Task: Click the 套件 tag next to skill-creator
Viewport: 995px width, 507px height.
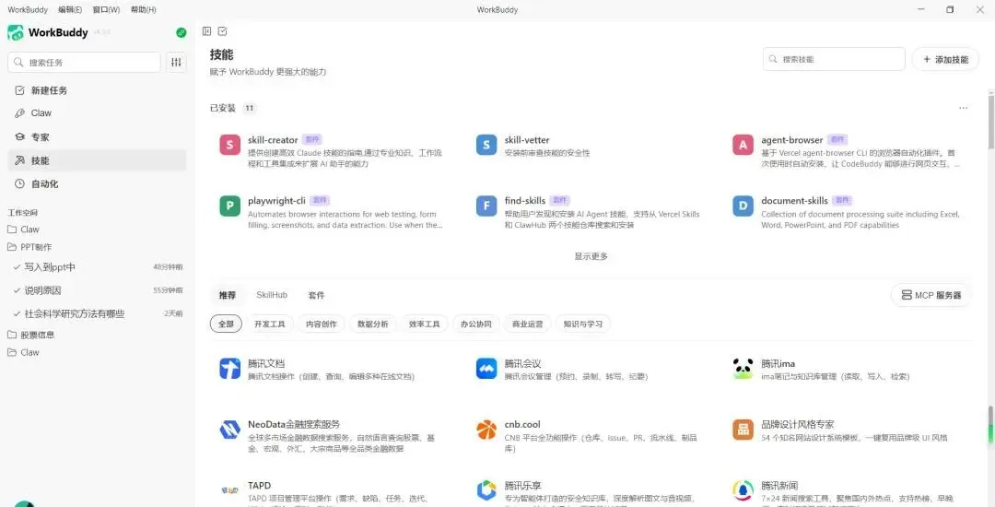Action: click(311, 139)
